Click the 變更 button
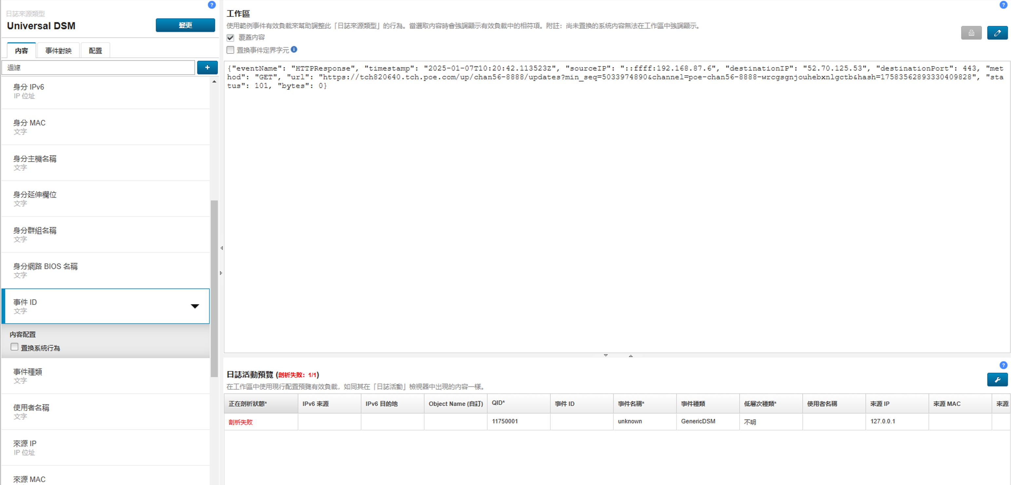Viewport: 1011px width, 485px height. [x=185, y=25]
